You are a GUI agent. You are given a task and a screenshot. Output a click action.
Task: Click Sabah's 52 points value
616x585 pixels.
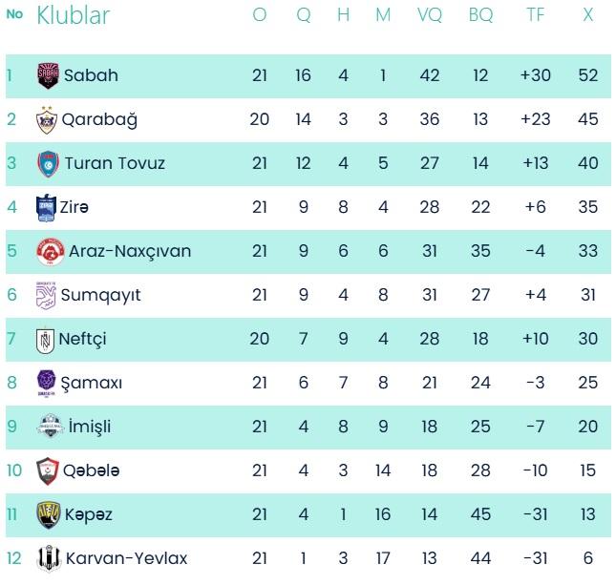[x=587, y=75]
